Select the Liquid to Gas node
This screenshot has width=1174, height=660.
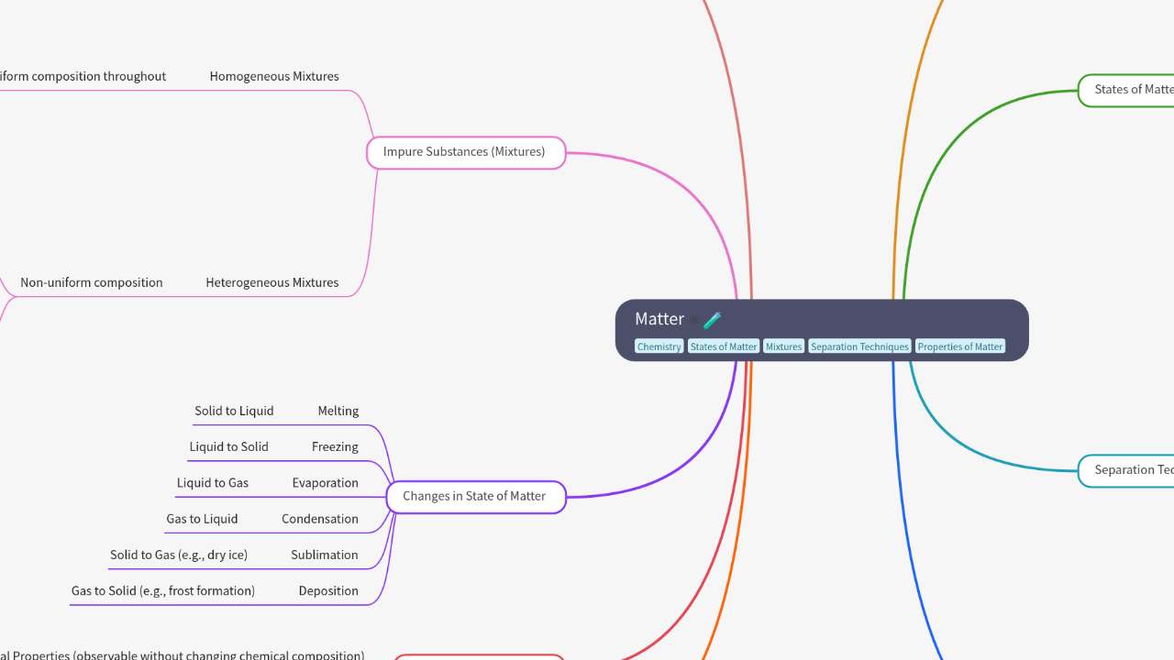pos(213,482)
